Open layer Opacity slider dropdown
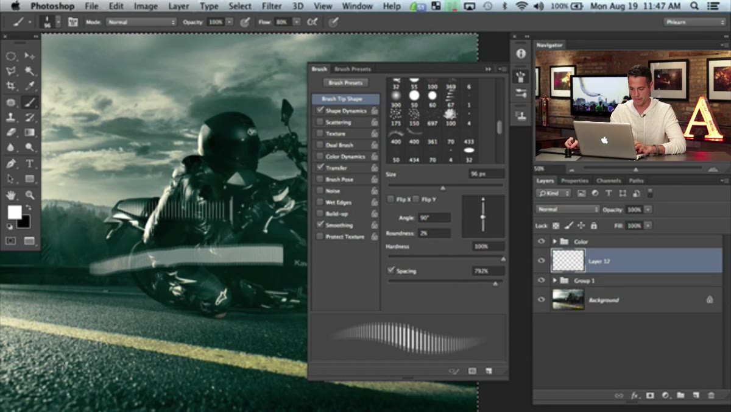Viewport: 731px width, 412px height. [x=648, y=209]
